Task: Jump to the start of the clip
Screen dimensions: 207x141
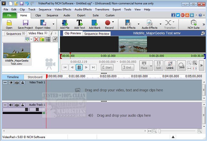Action: pos(65,67)
